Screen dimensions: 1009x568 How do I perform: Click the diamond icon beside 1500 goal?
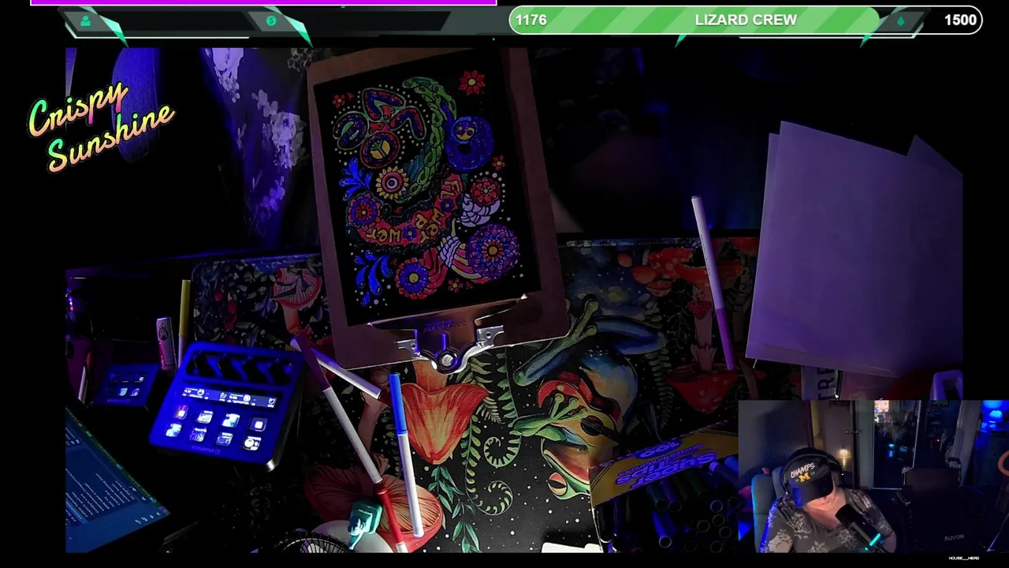pyautogui.click(x=901, y=21)
